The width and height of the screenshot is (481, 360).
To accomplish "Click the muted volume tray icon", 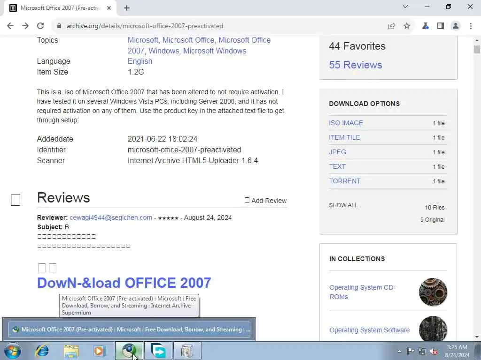I will [434, 351].
